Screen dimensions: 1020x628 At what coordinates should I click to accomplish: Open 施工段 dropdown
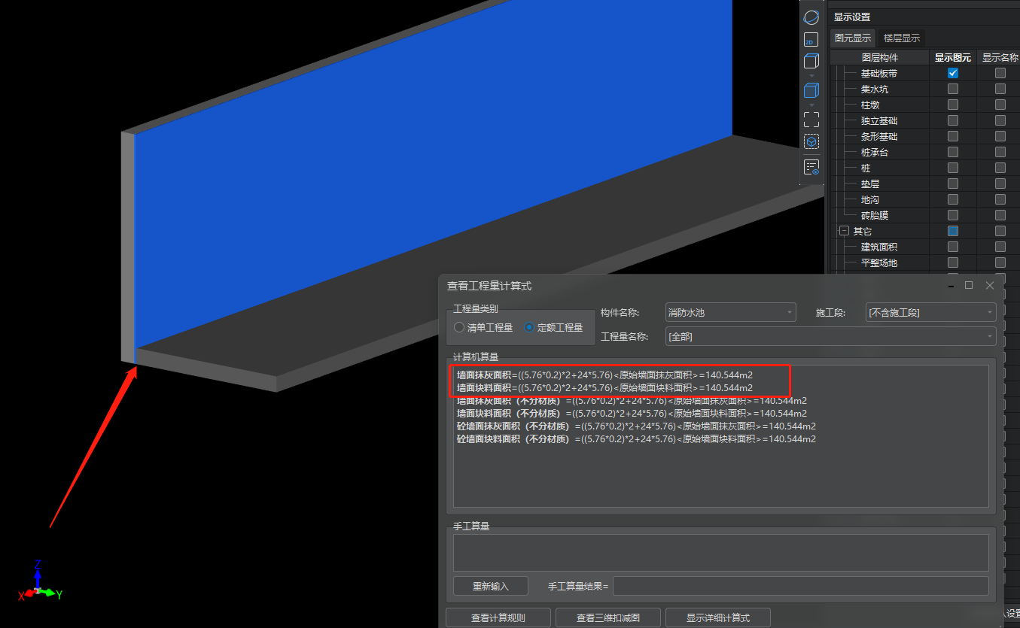click(930, 312)
